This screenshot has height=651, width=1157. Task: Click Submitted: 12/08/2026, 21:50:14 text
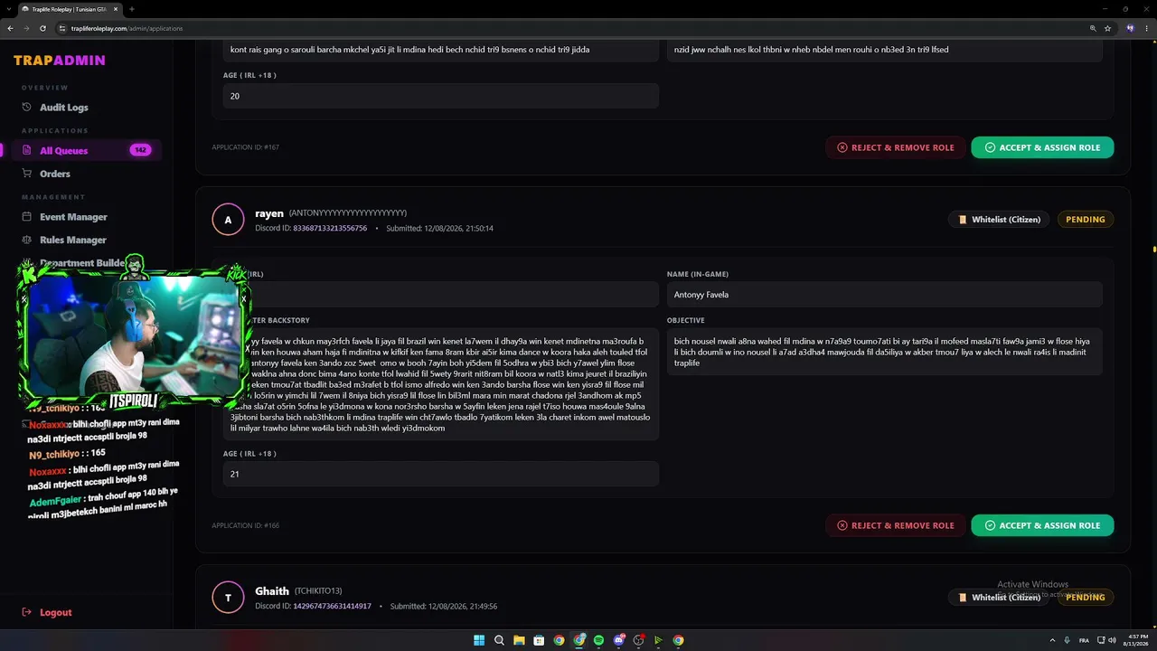[x=439, y=229]
